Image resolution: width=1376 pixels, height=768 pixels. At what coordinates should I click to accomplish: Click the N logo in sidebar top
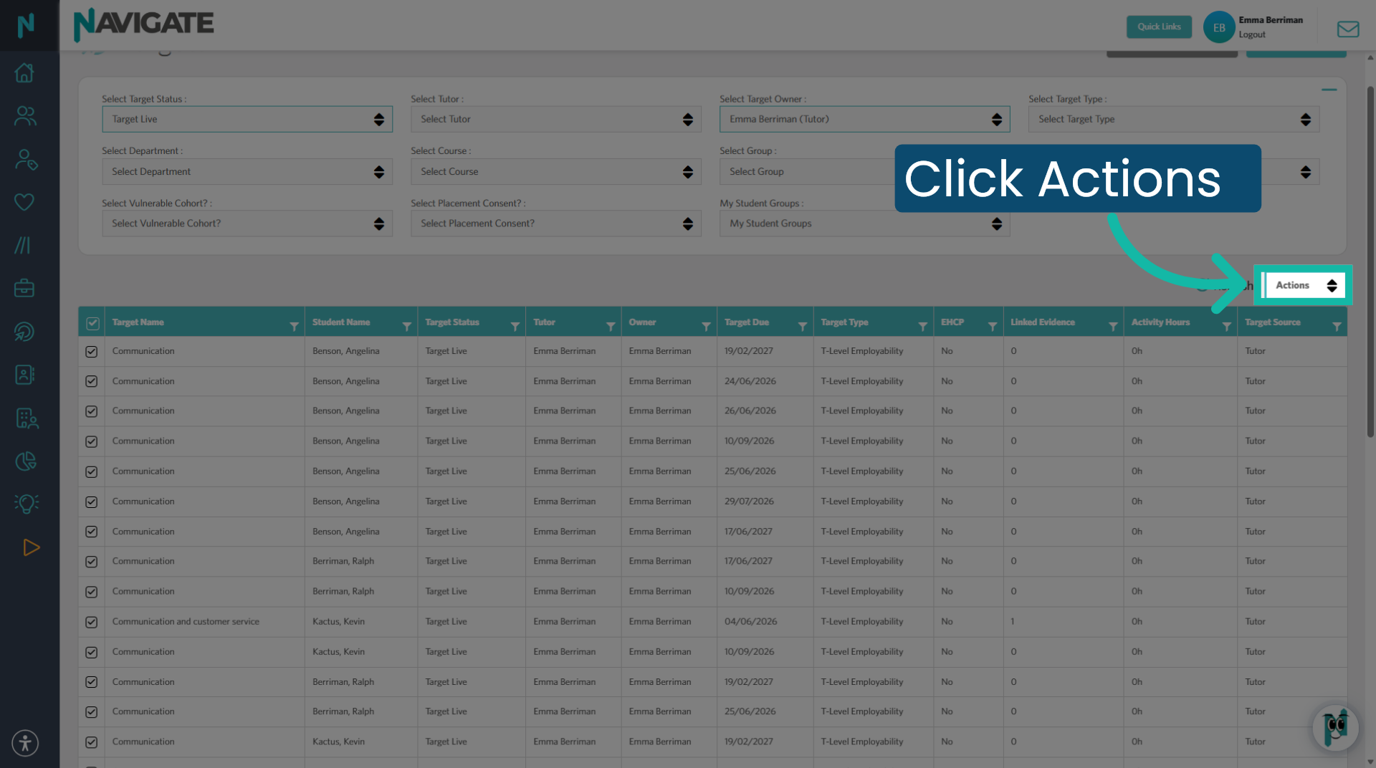pos(26,25)
